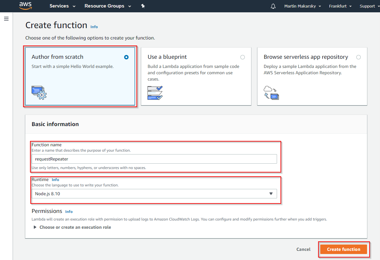The width and height of the screenshot is (380, 260).
Task: Select the Author from scratch radio button
Action: pyautogui.click(x=126, y=57)
